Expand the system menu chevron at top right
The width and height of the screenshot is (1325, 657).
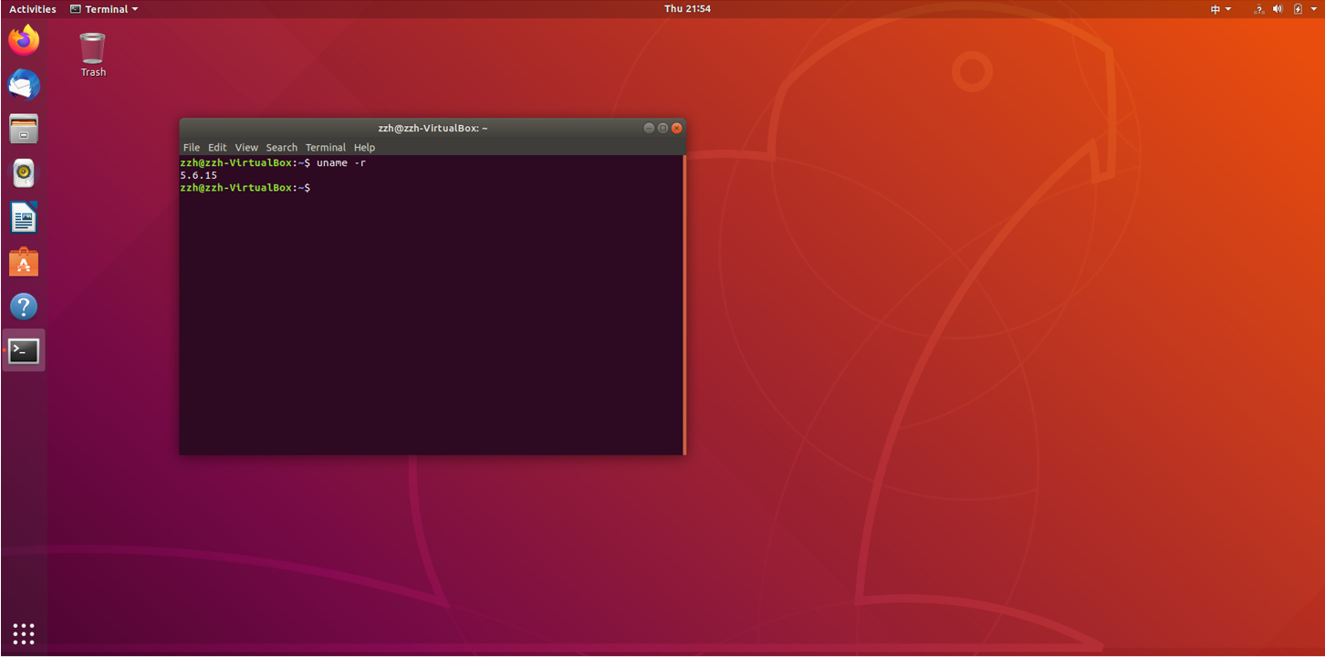[x=1314, y=8]
